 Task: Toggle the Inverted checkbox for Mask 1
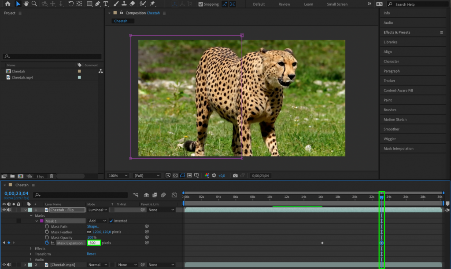tap(111, 221)
